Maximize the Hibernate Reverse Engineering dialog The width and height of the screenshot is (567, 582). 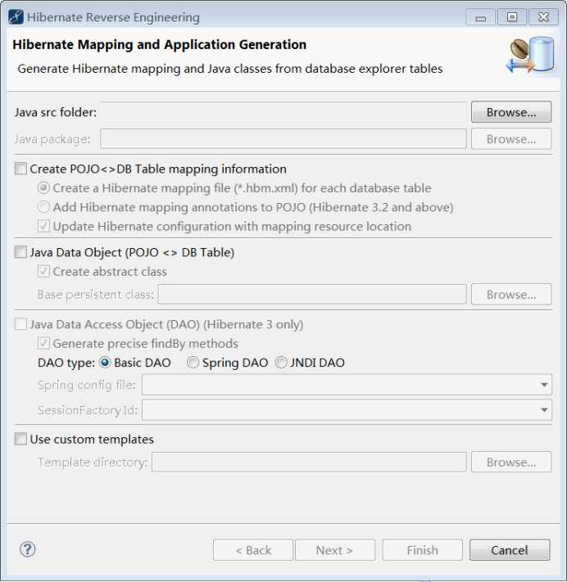coord(512,17)
